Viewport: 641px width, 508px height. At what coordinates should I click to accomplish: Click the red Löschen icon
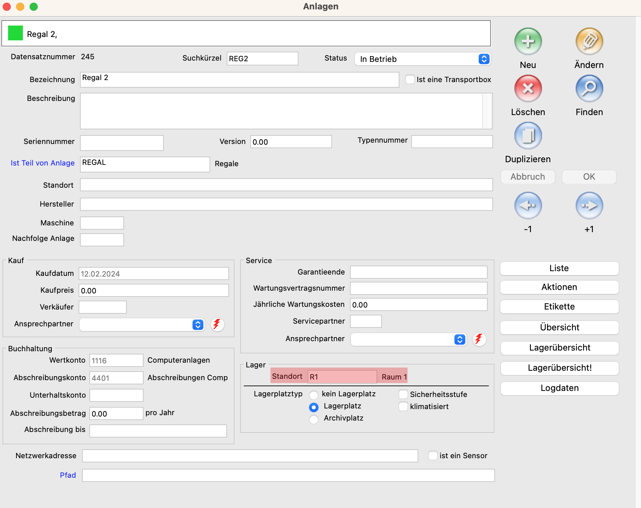pyautogui.click(x=528, y=89)
